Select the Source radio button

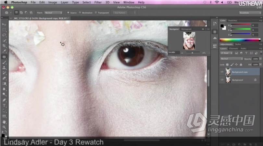(x=68, y=13)
